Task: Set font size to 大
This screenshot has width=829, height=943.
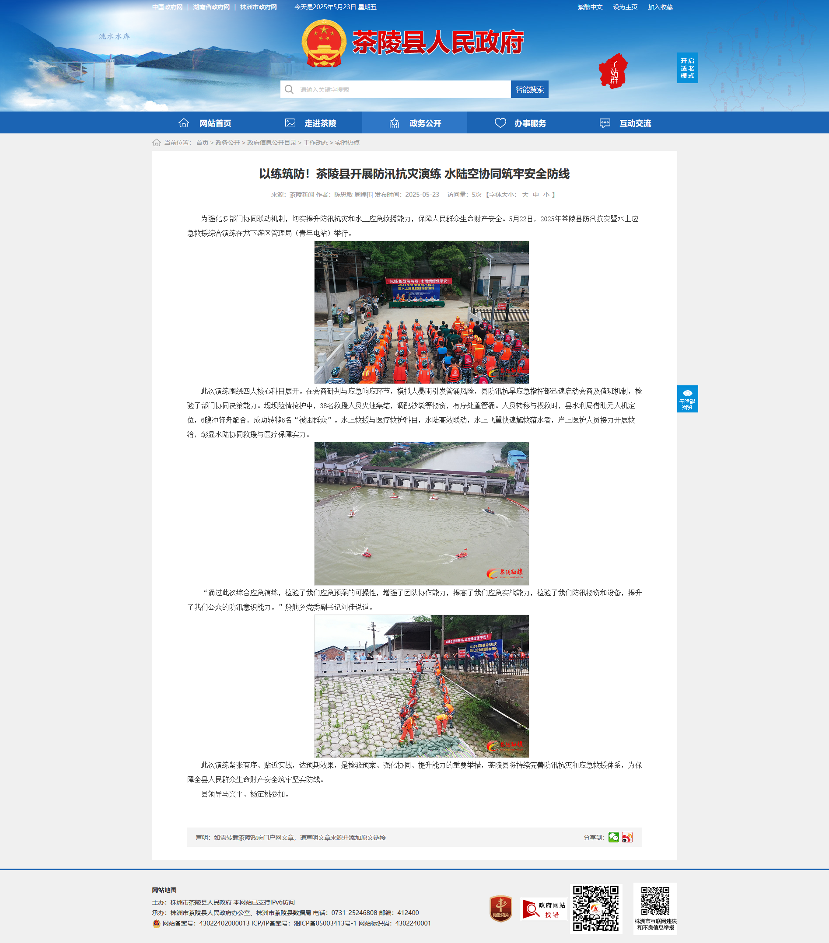Action: [x=525, y=195]
